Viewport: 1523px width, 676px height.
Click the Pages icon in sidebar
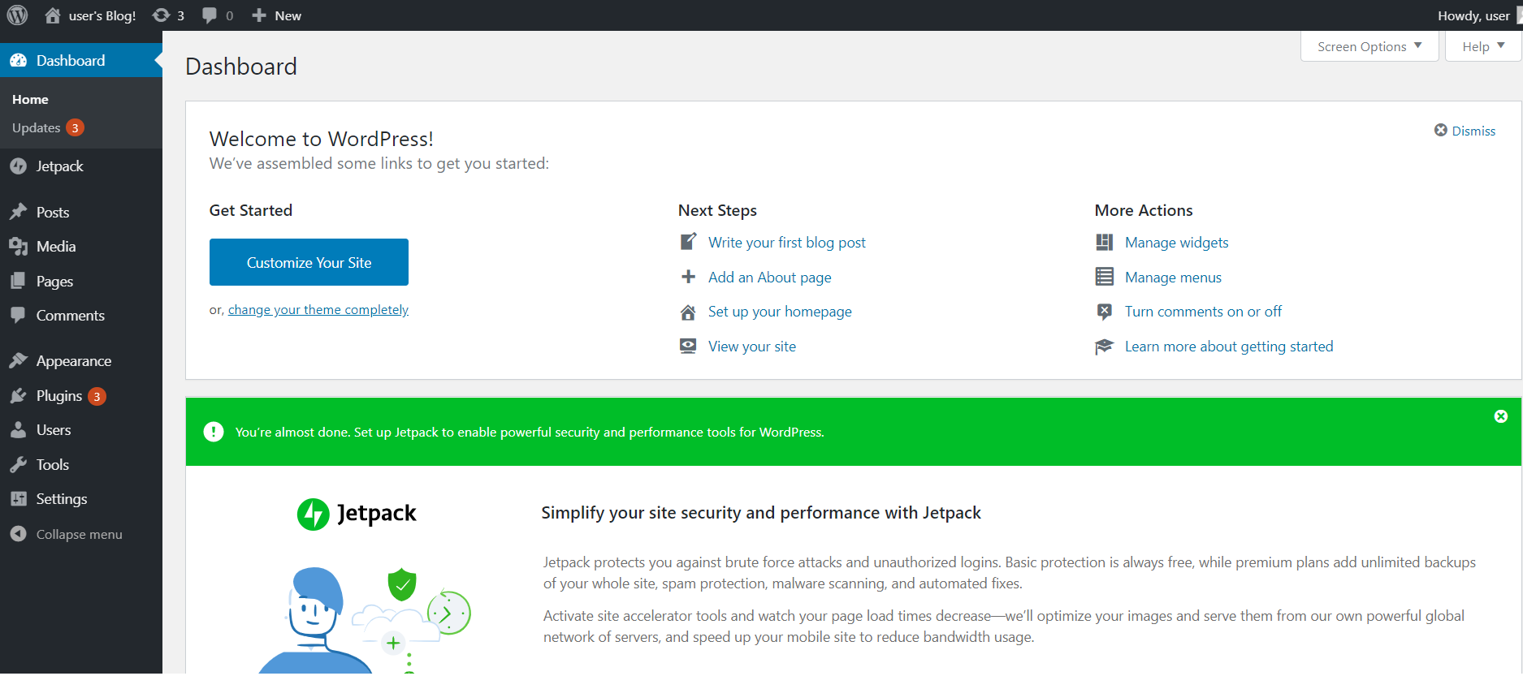coord(18,281)
